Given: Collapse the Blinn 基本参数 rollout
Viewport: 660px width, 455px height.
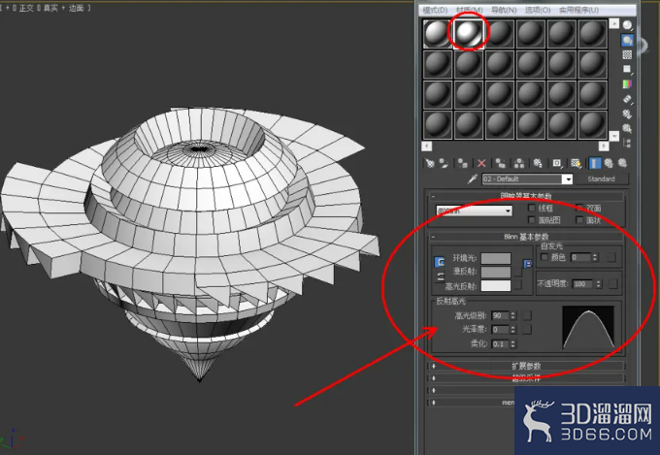Looking at the screenshot, I should click(527, 237).
